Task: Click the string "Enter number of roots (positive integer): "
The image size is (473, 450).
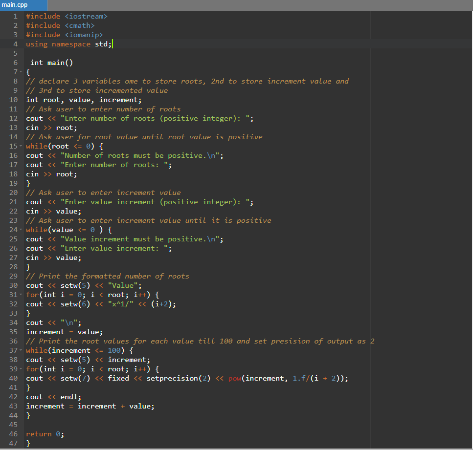Action: pyautogui.click(x=155, y=118)
